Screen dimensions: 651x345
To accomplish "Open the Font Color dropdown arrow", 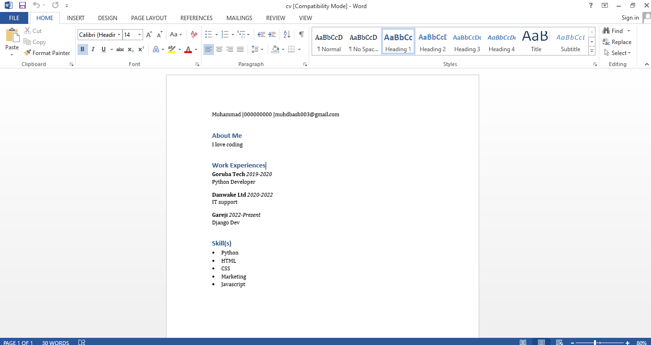I will (195, 49).
